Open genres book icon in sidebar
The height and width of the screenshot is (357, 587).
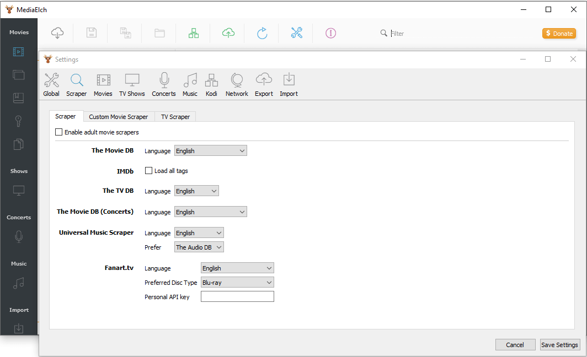pos(18,98)
